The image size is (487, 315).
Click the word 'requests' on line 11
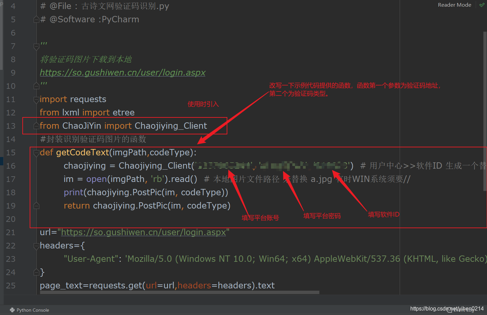click(x=88, y=99)
